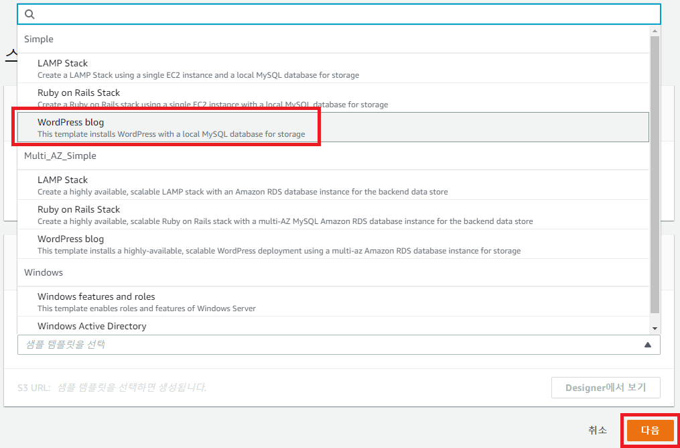Click scrollbar down arrow in template list
The image size is (680, 448).
655,328
